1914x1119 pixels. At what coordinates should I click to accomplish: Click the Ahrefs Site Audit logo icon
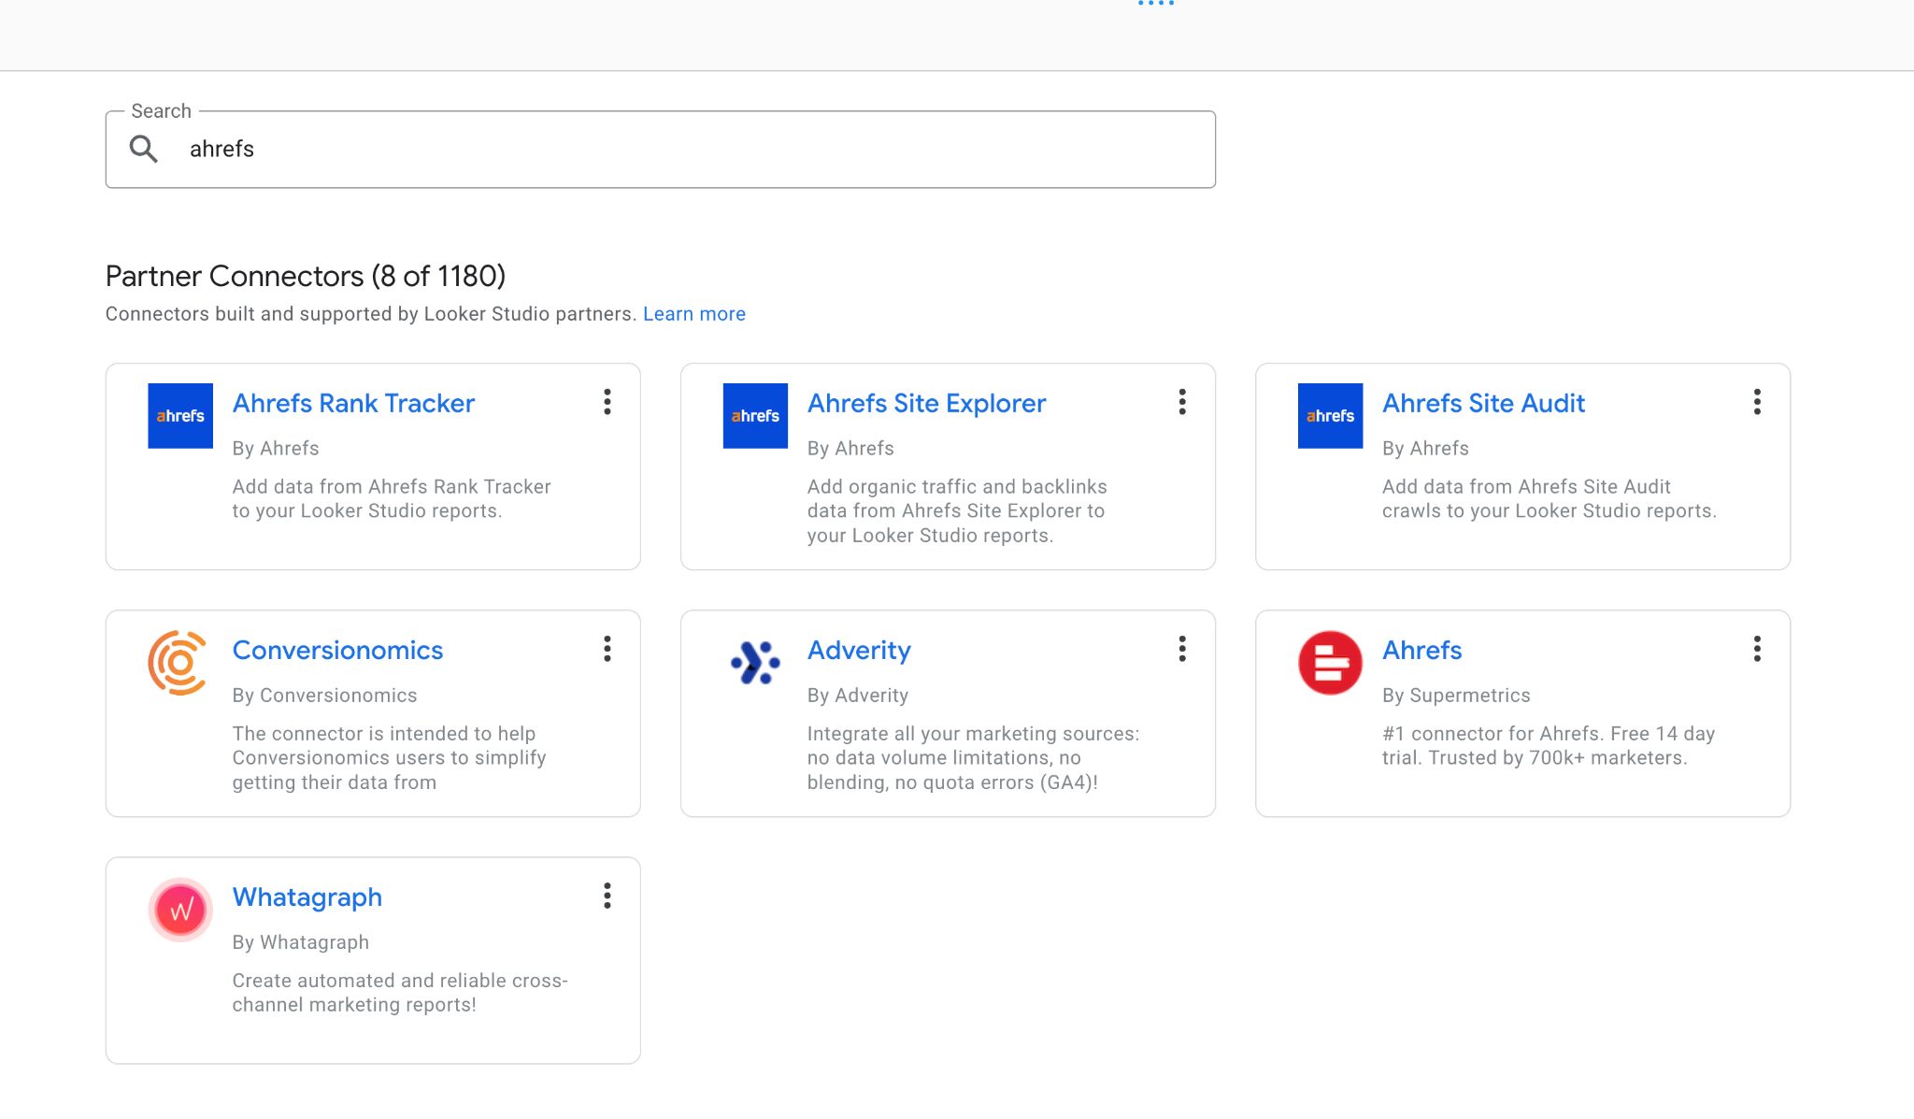pos(1330,416)
